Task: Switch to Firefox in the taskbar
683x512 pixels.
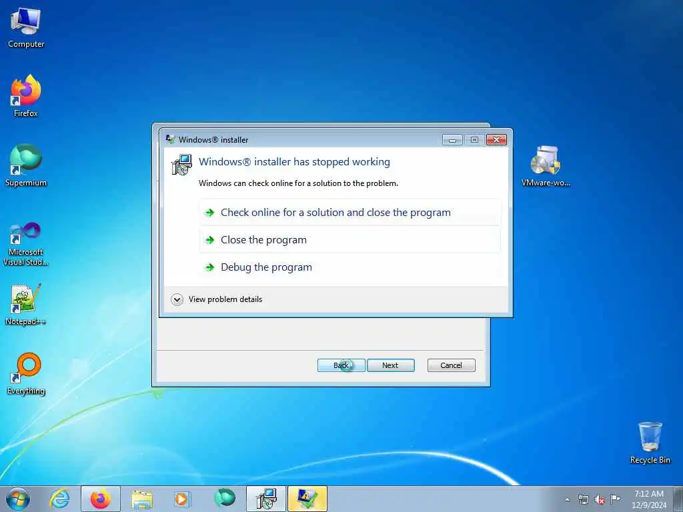Action: click(101, 499)
